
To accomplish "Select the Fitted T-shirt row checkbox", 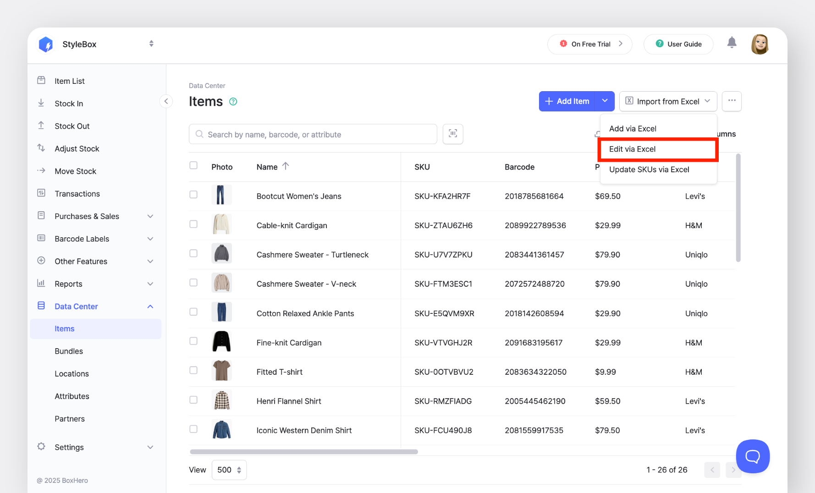I will click(193, 370).
